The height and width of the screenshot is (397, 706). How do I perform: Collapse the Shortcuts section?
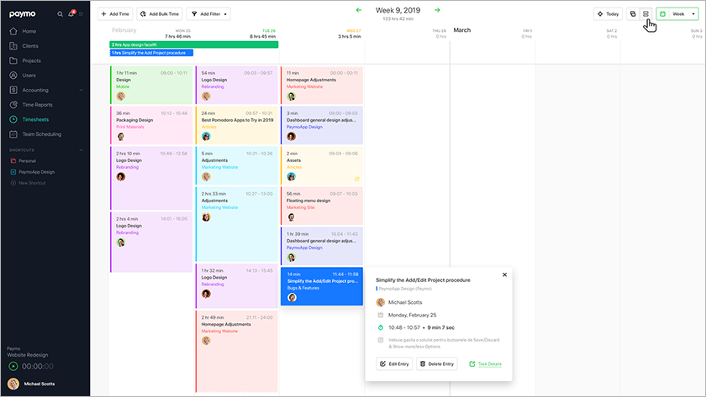click(82, 149)
